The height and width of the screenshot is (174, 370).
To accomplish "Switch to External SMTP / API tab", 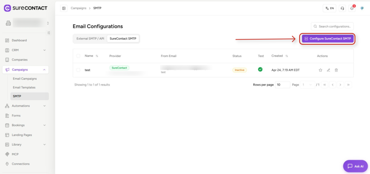I will pyautogui.click(x=90, y=39).
